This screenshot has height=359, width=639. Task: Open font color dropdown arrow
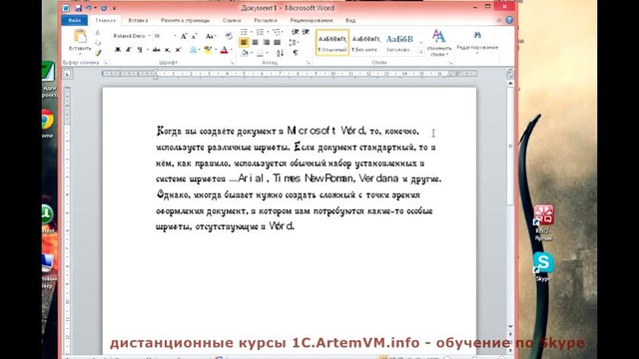pyautogui.click(x=231, y=50)
